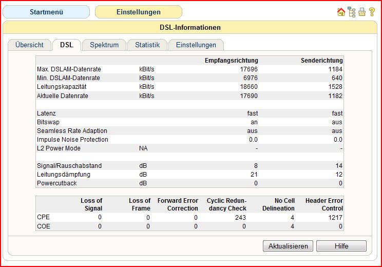
Task: Click the value 640
Action: coord(337,78)
